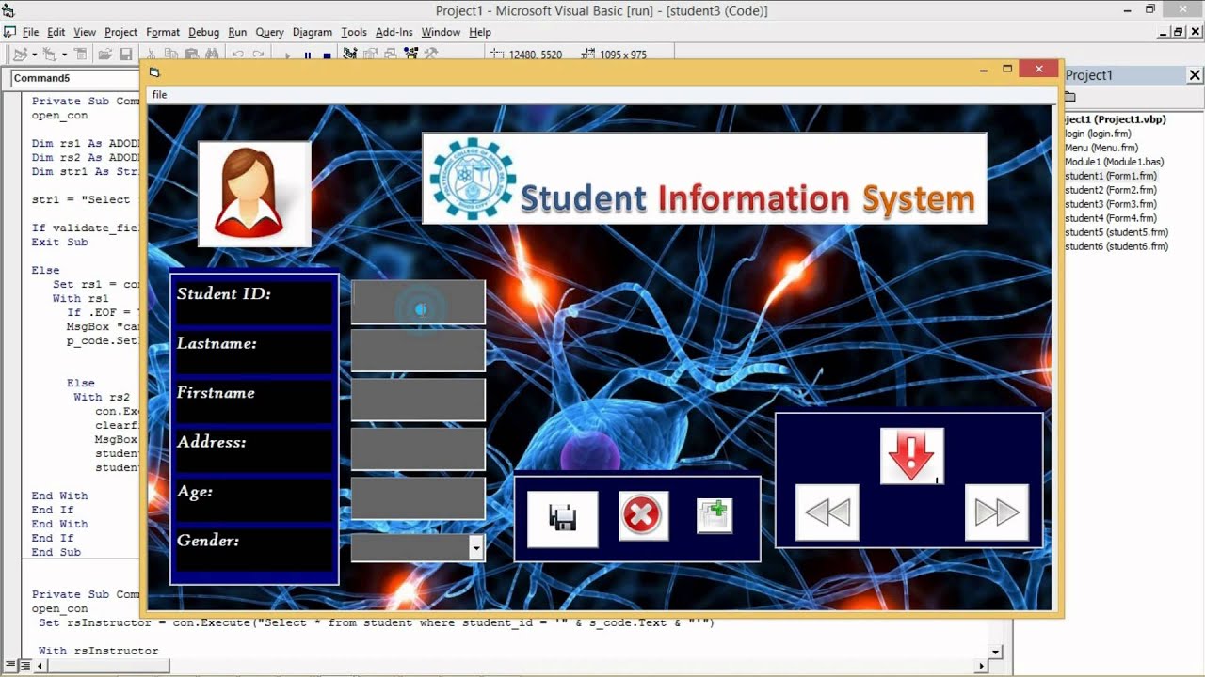Go to next record with forward arrows
The width and height of the screenshot is (1205, 677).
pos(996,512)
